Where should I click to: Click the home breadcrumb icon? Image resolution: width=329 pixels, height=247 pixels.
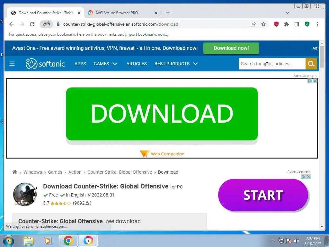[15, 172]
